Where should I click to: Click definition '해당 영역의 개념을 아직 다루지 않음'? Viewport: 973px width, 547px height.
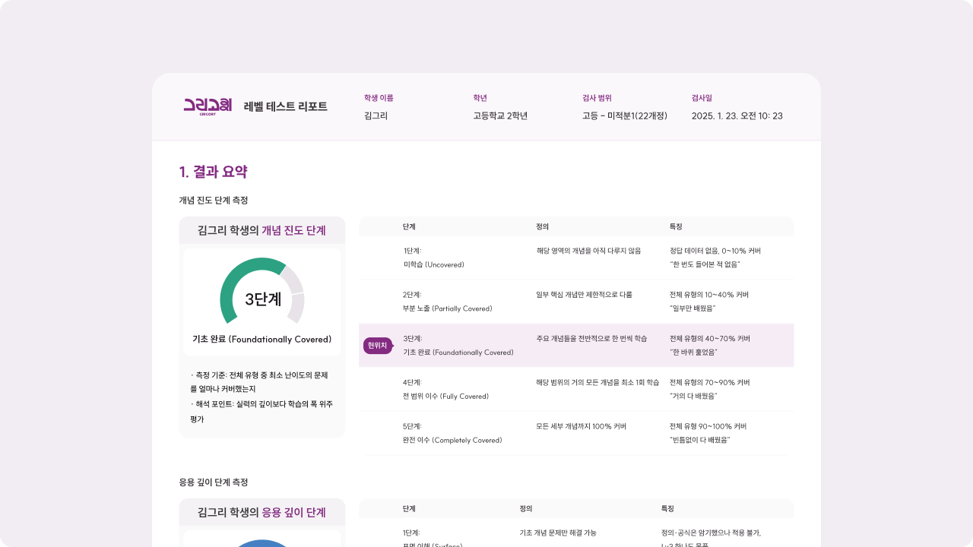click(588, 251)
